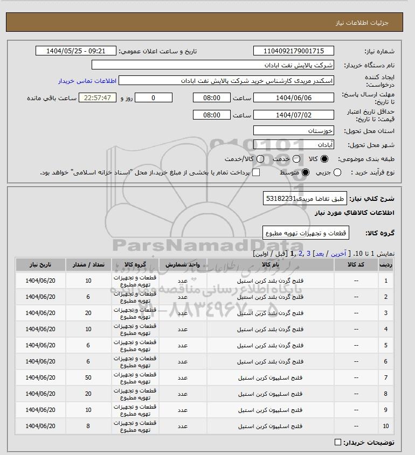
Task: Click quantity 20 in row 3
Action: point(88,313)
